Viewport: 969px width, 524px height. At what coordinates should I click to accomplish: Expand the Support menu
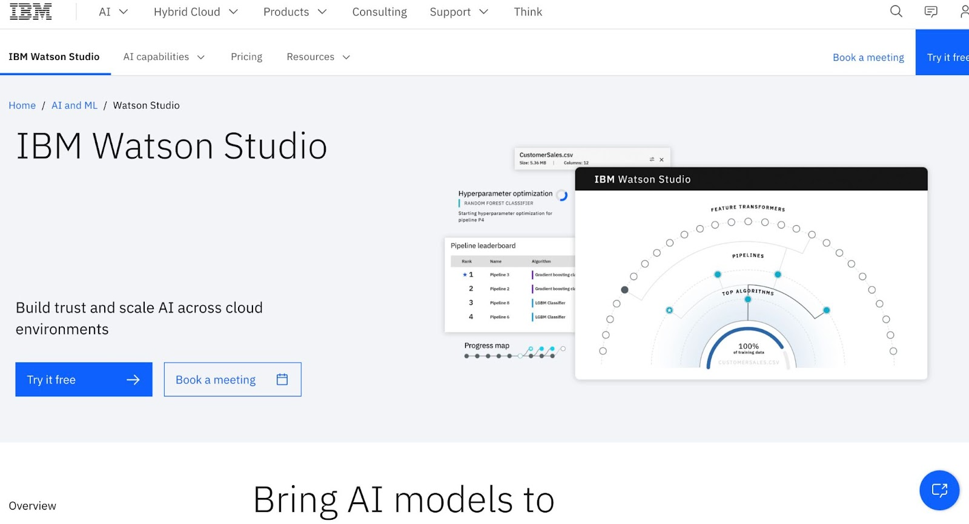point(458,11)
